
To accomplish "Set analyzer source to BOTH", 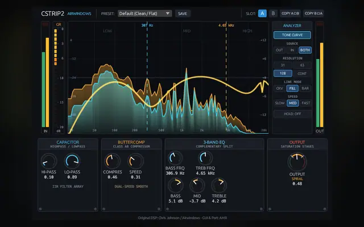I will 305,50.
